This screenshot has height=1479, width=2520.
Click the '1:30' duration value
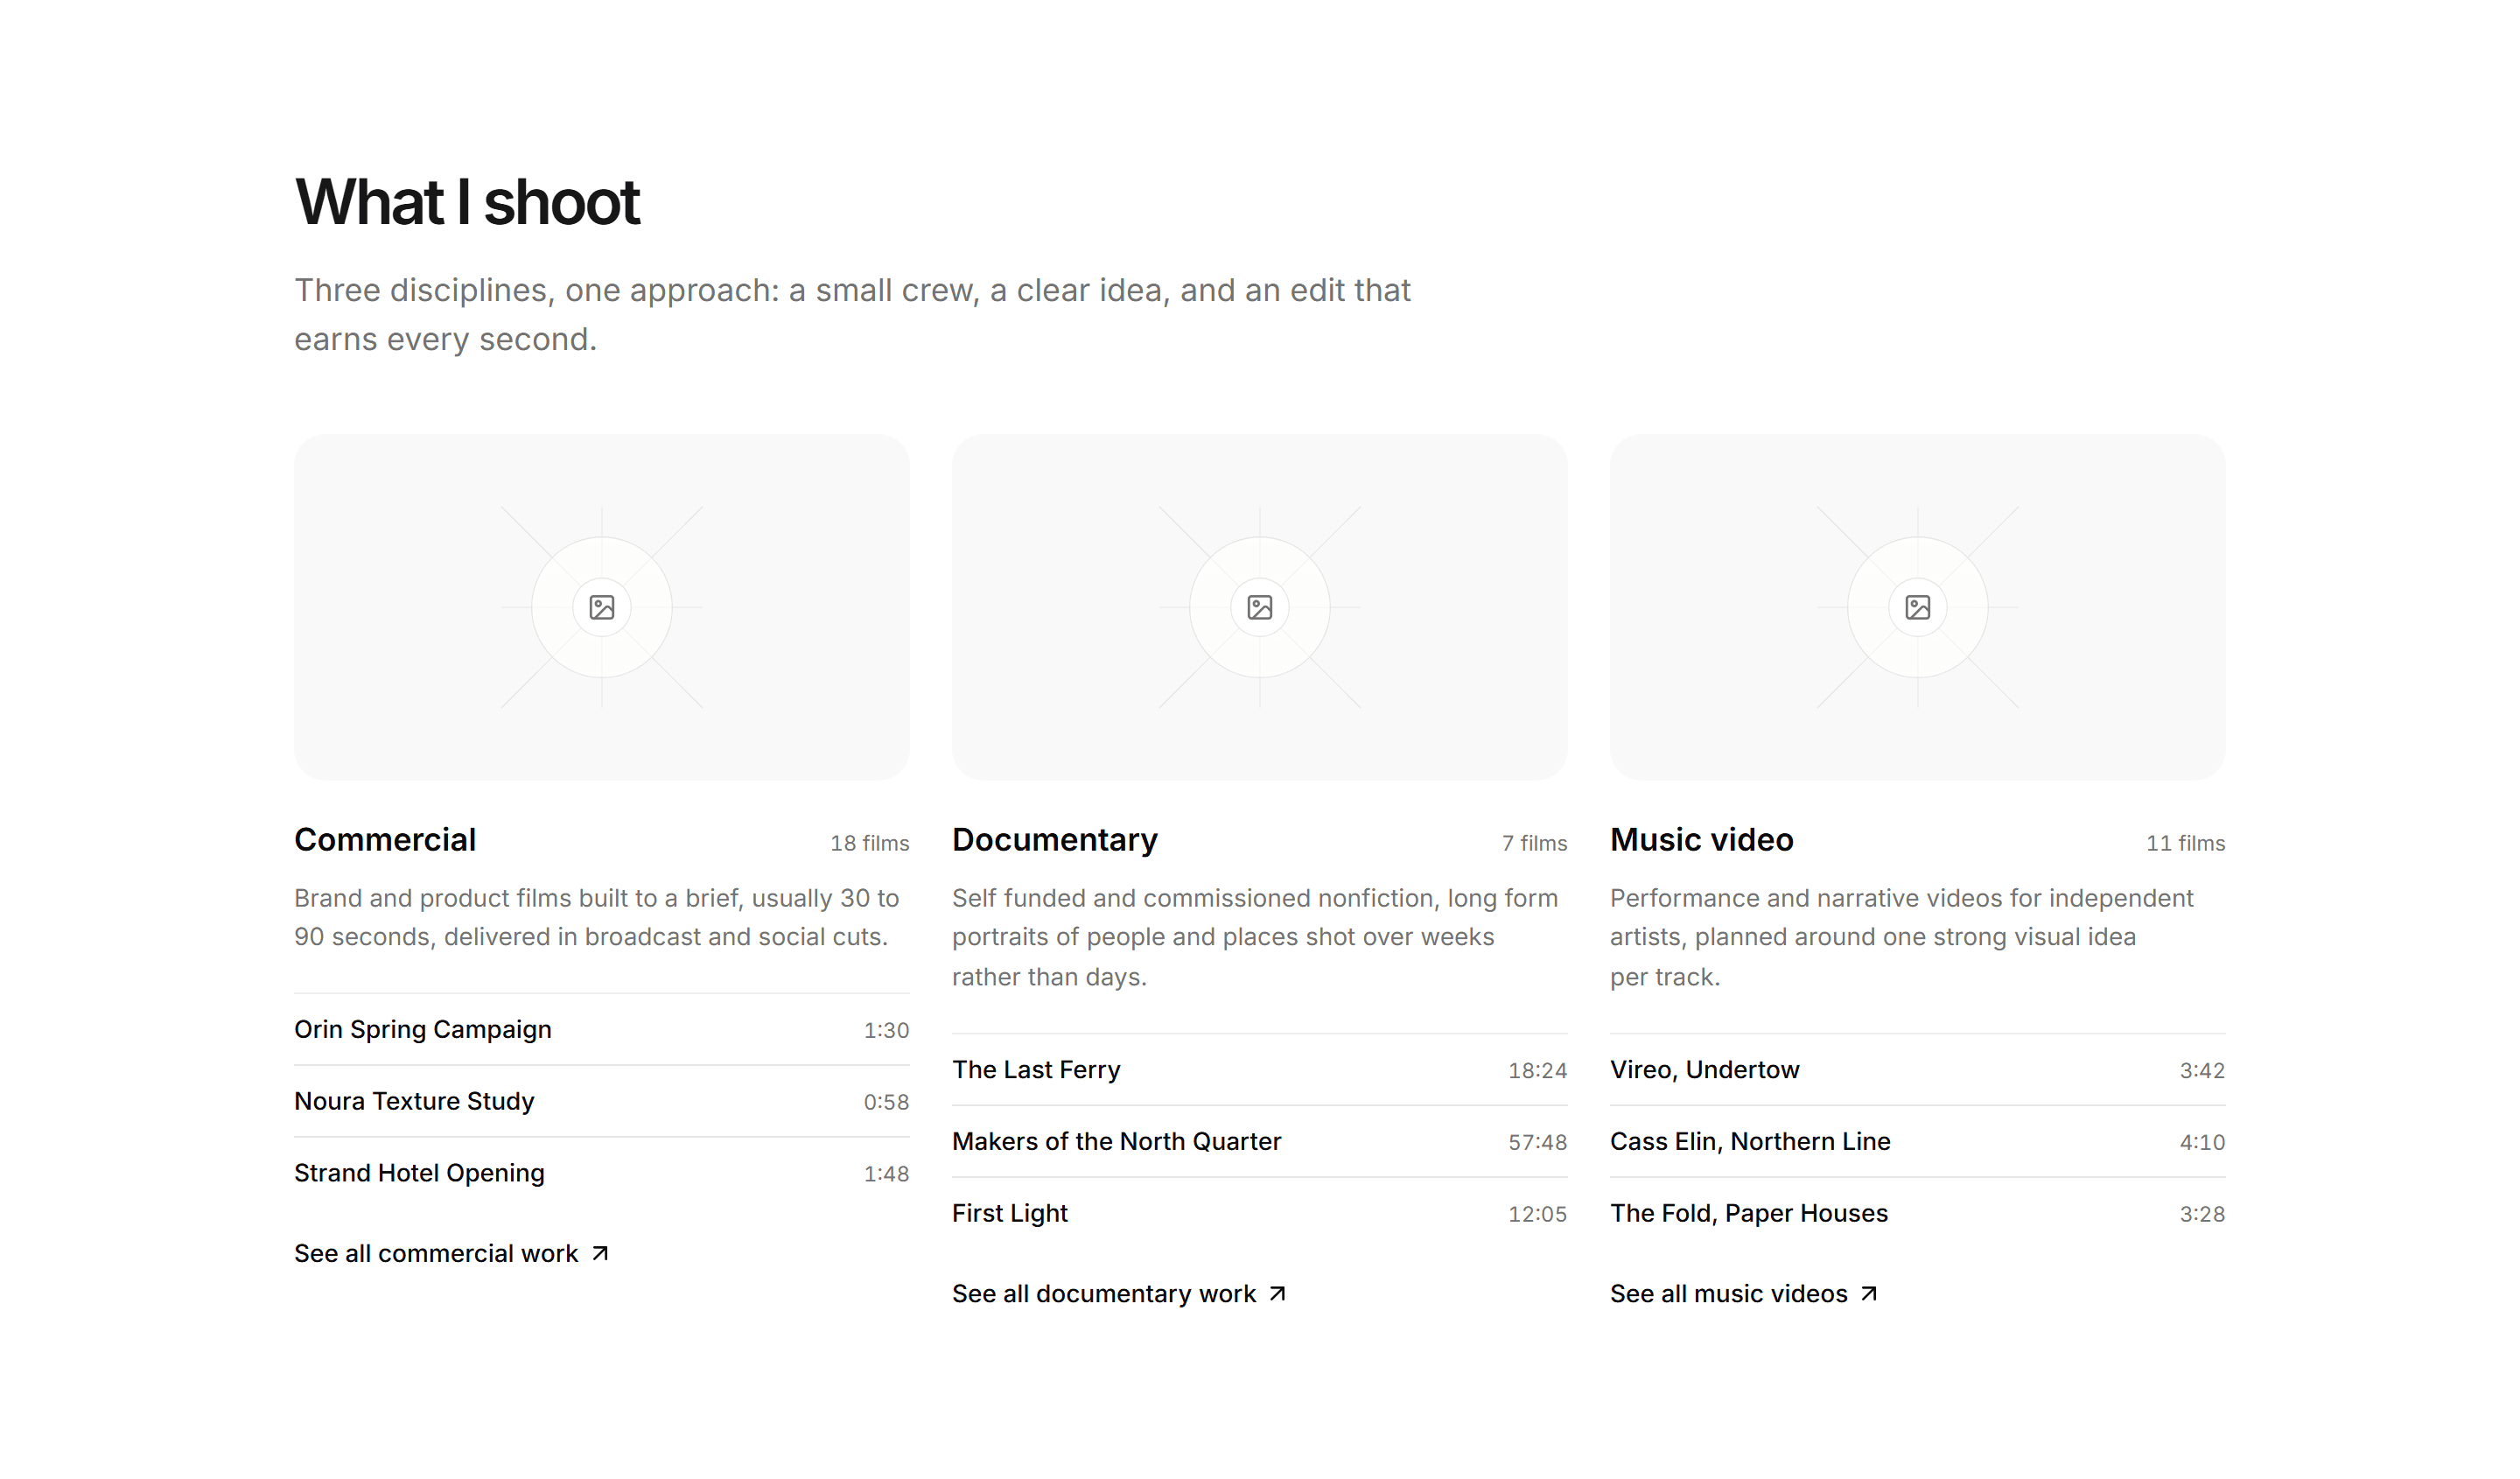coord(887,1030)
